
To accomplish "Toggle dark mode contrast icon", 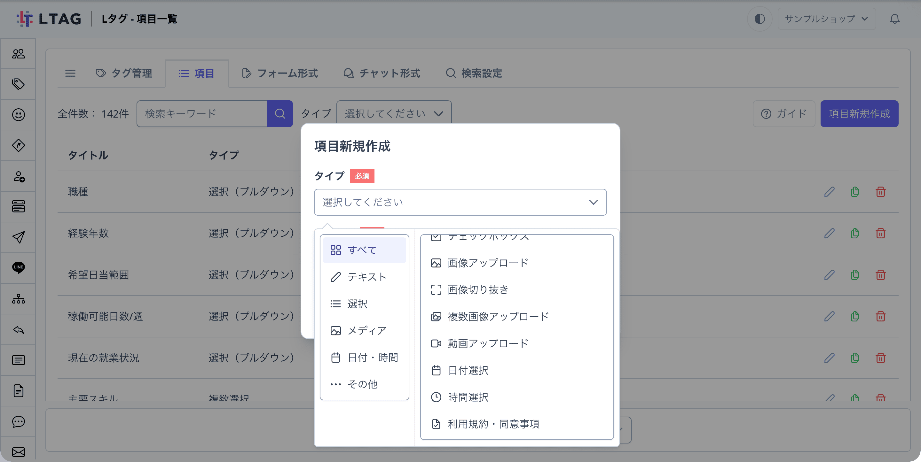I will tap(760, 19).
